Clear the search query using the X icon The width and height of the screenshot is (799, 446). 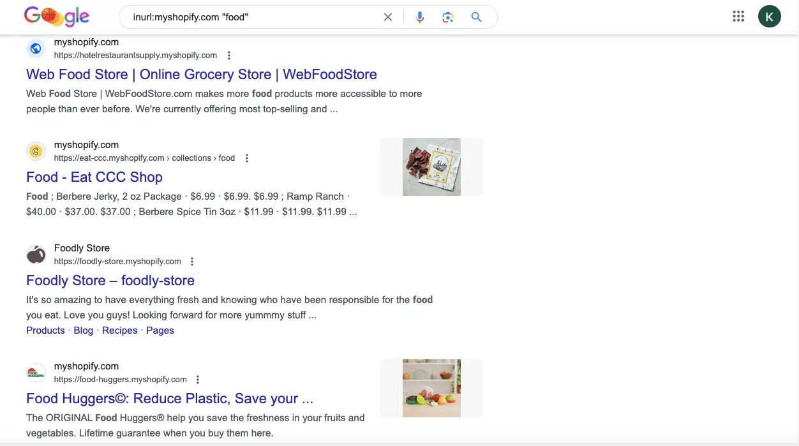388,17
